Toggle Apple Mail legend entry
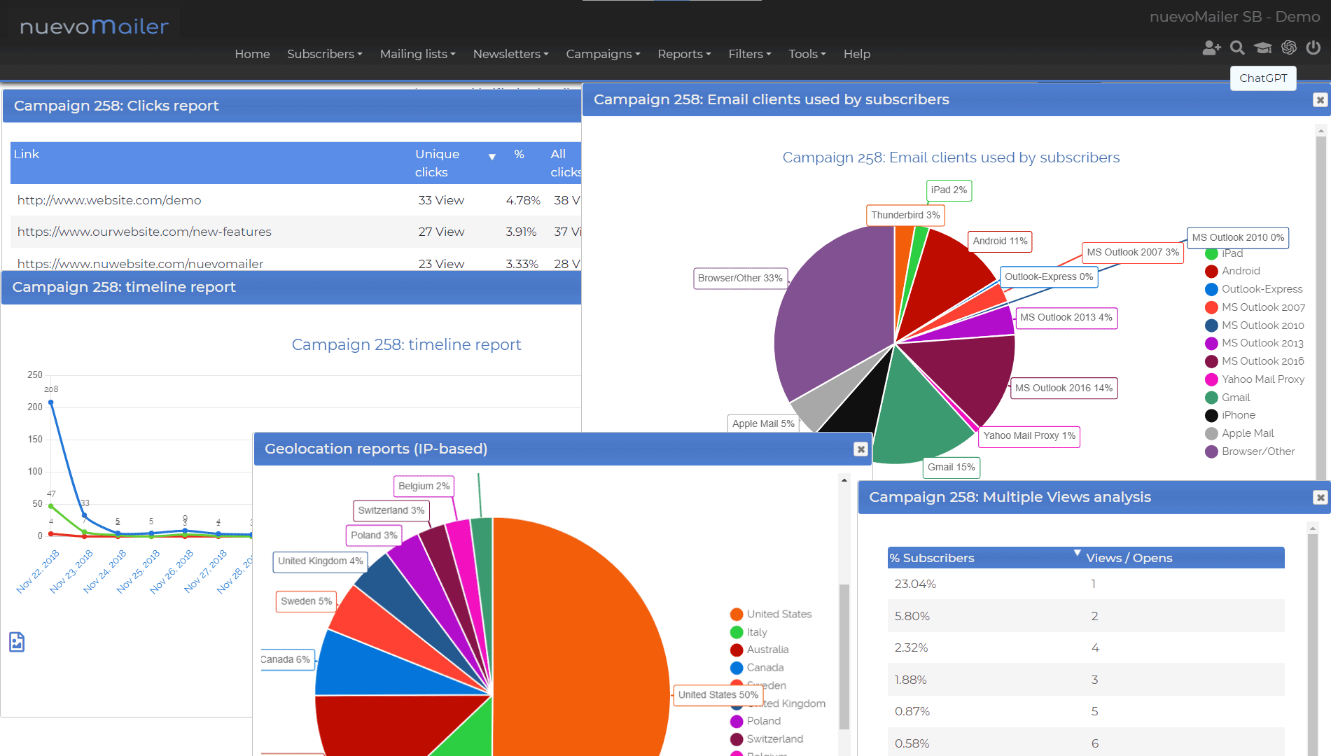 pyautogui.click(x=1239, y=433)
